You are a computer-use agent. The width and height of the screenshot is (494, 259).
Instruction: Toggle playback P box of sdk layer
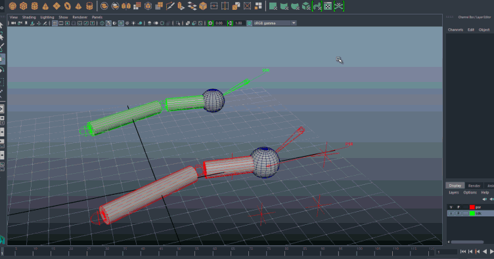tap(459, 213)
